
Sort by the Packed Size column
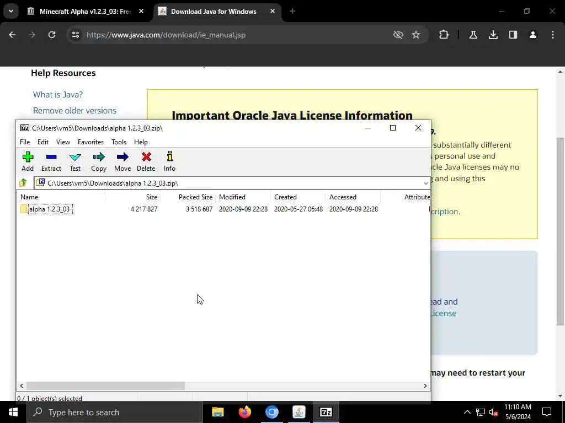(x=188, y=197)
